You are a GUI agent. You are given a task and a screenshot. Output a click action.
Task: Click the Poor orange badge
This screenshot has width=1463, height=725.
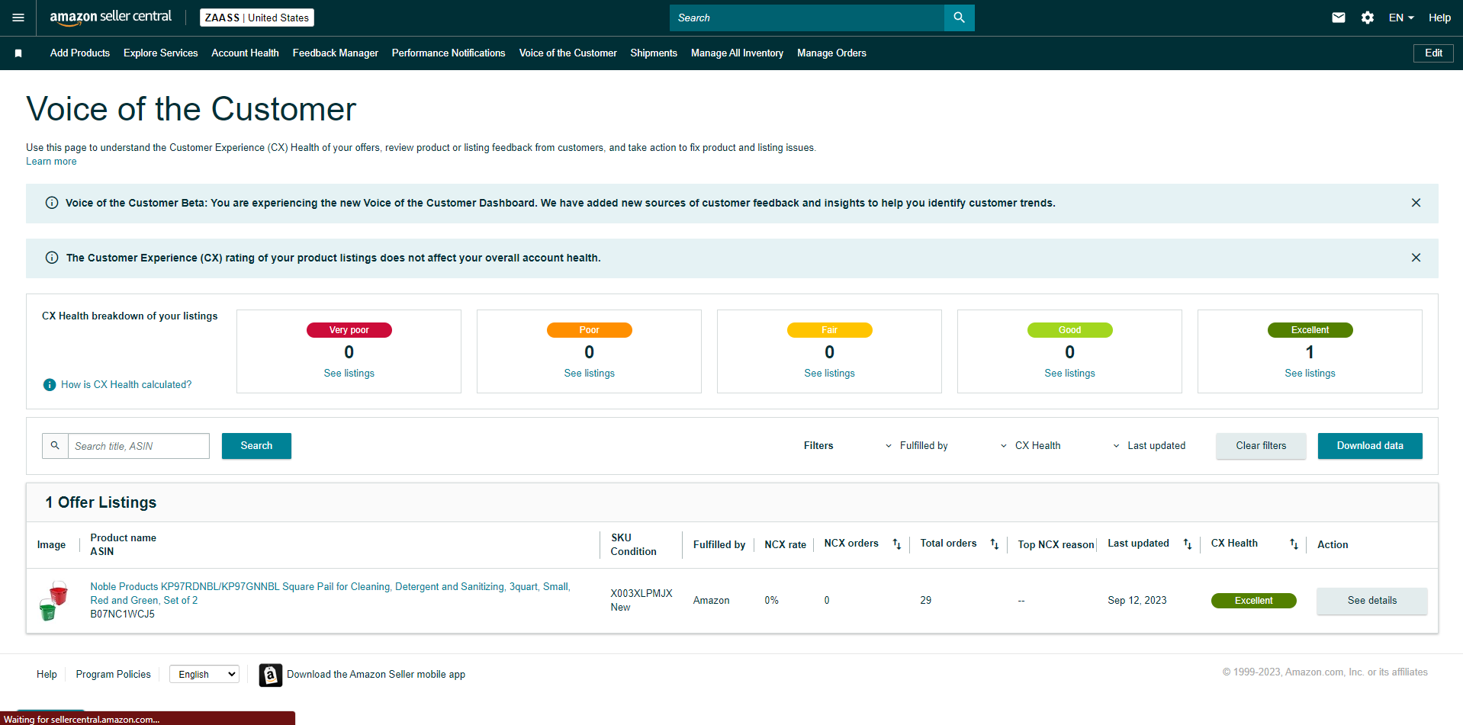(590, 330)
